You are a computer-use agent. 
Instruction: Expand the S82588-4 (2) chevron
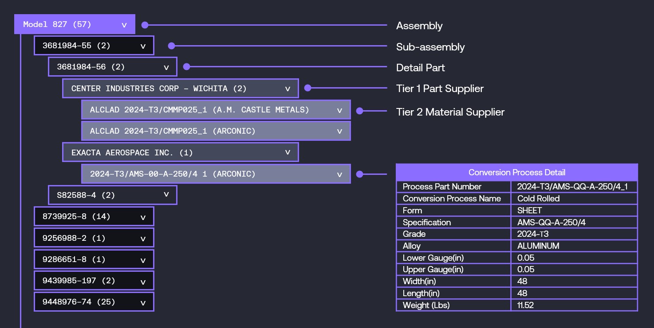tap(166, 194)
